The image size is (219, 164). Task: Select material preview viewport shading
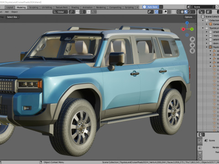[186, 12]
